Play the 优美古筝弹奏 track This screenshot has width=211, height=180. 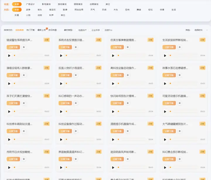click(113, 56)
